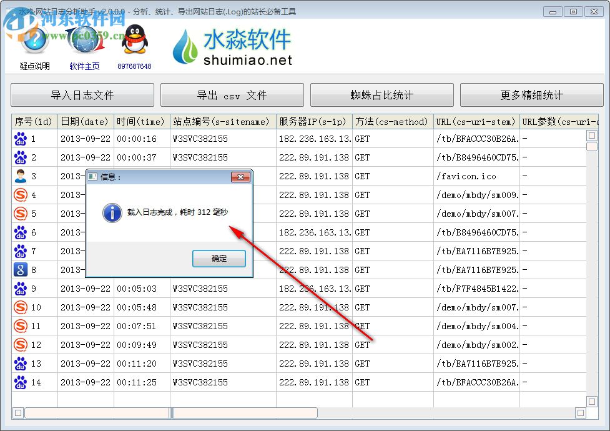
Task: Click the 更多精细统计 button
Action: click(x=531, y=95)
